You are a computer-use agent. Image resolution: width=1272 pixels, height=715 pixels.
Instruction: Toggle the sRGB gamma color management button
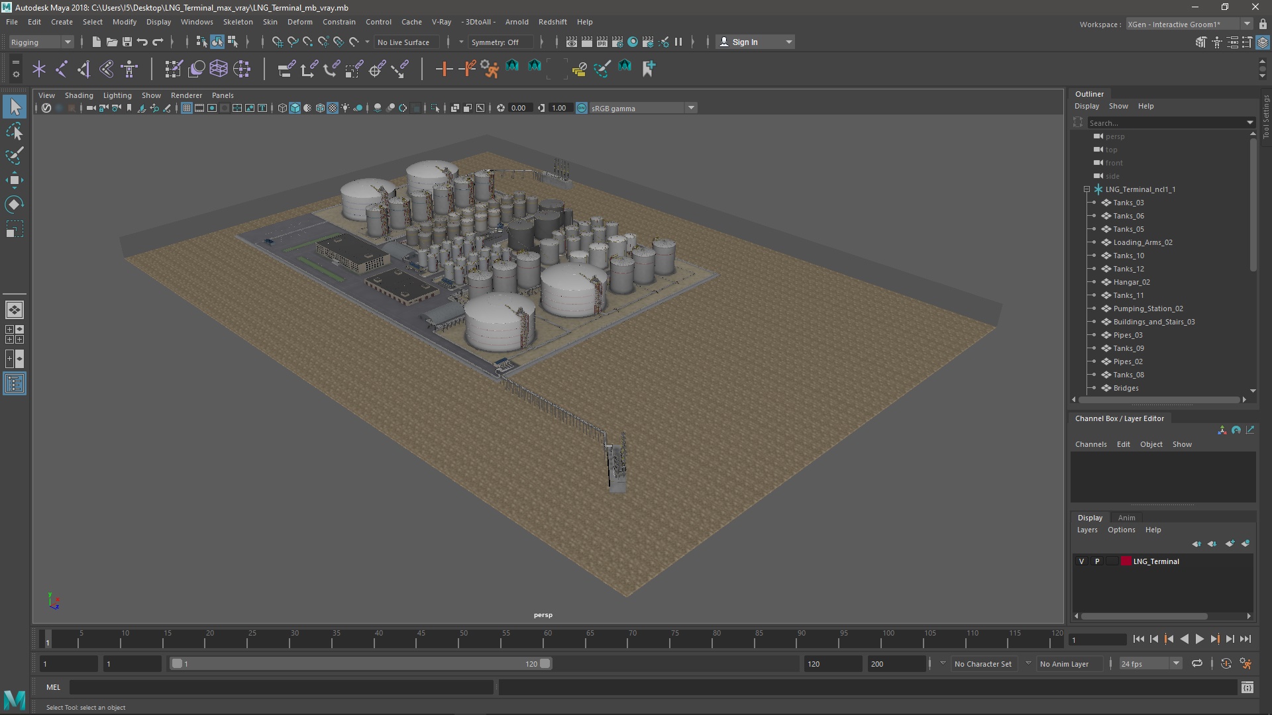581,108
